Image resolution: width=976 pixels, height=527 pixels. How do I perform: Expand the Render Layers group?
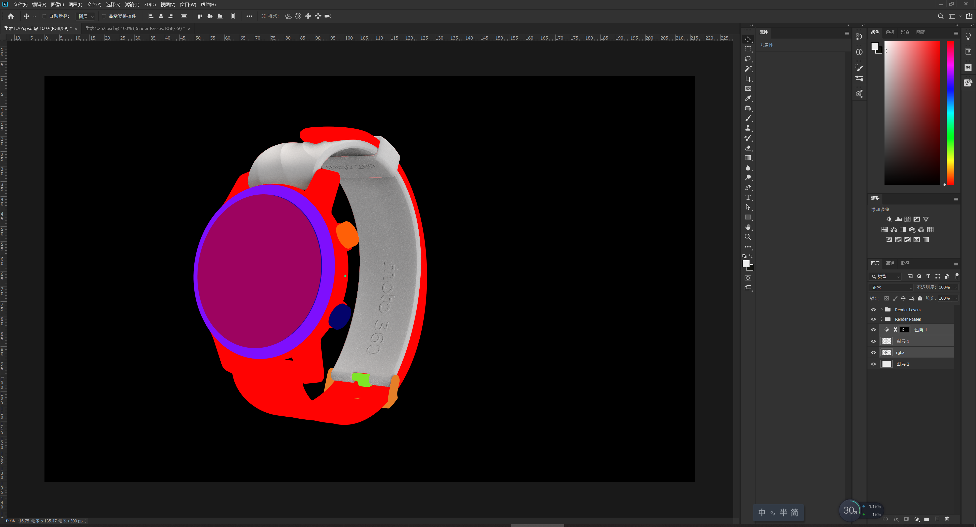click(x=882, y=310)
